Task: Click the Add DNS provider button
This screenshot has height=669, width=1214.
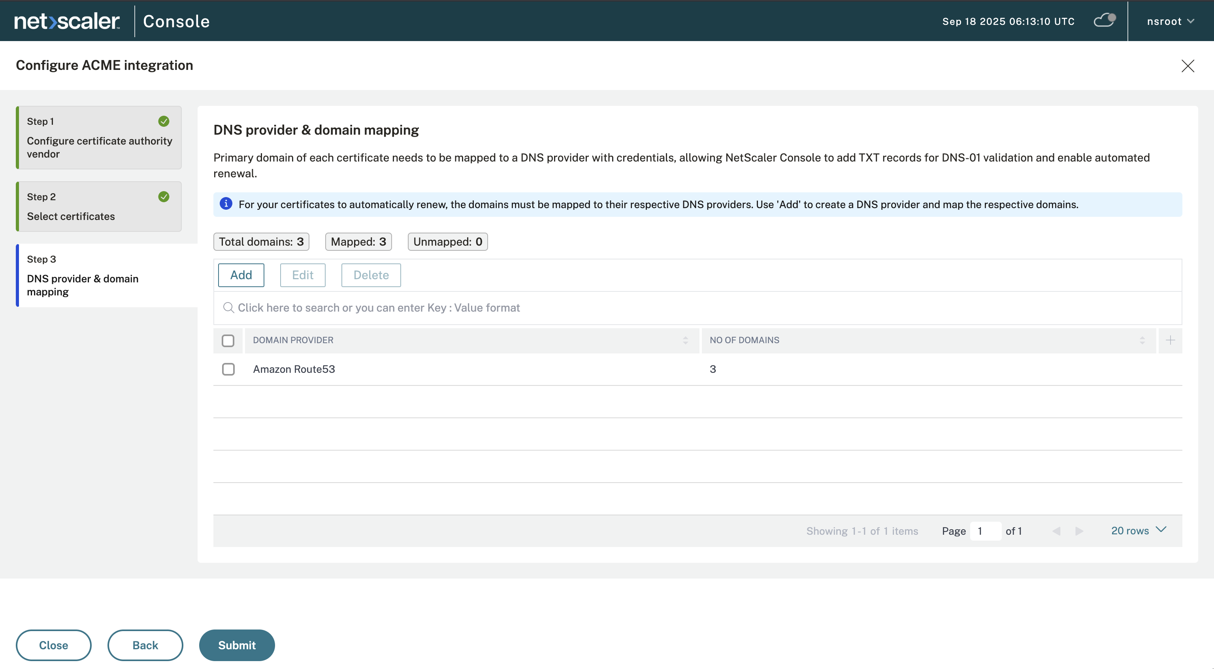Action: (x=241, y=275)
